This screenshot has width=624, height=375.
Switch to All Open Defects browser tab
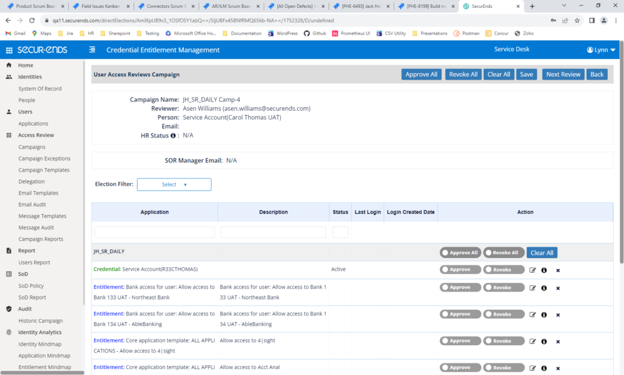click(x=297, y=6)
